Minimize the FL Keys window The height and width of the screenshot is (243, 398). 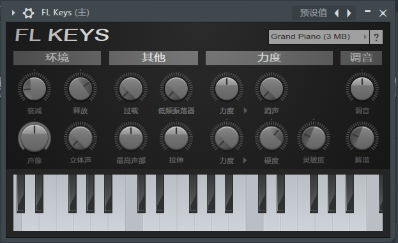(x=367, y=12)
